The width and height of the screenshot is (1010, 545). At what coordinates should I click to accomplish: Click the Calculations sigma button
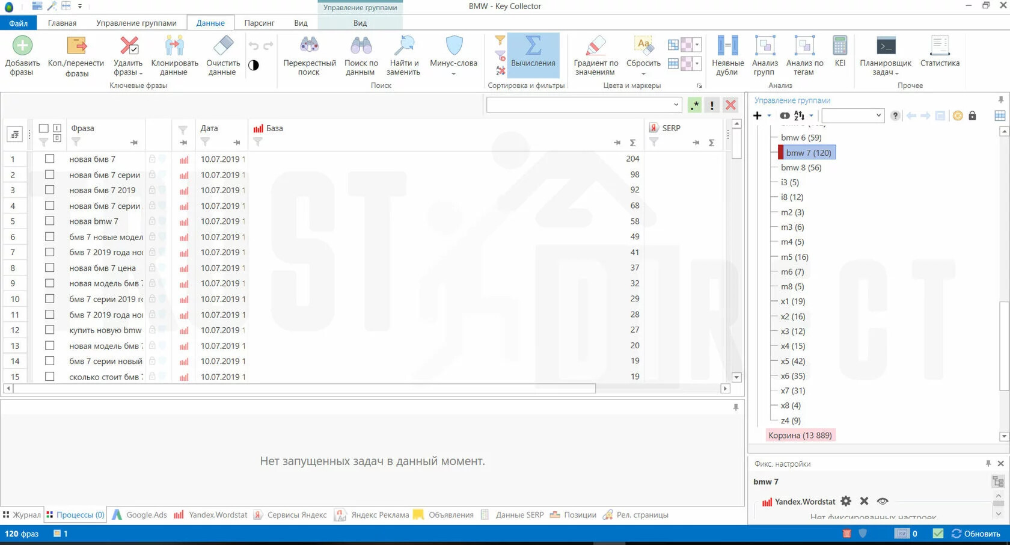tap(533, 55)
